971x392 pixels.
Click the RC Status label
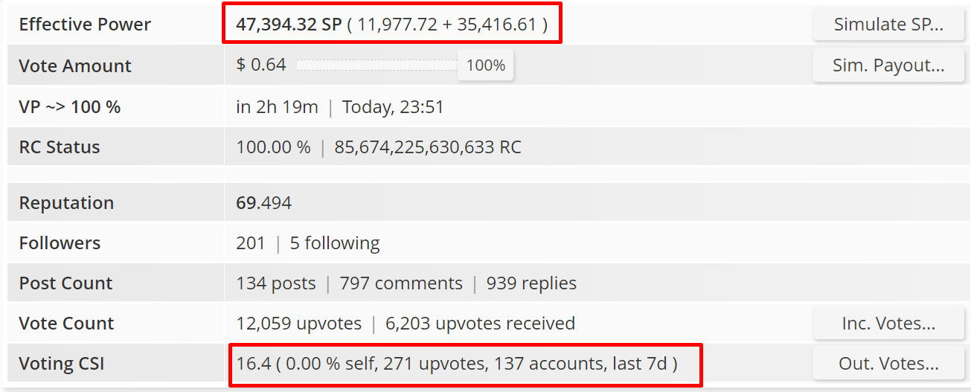(x=60, y=147)
